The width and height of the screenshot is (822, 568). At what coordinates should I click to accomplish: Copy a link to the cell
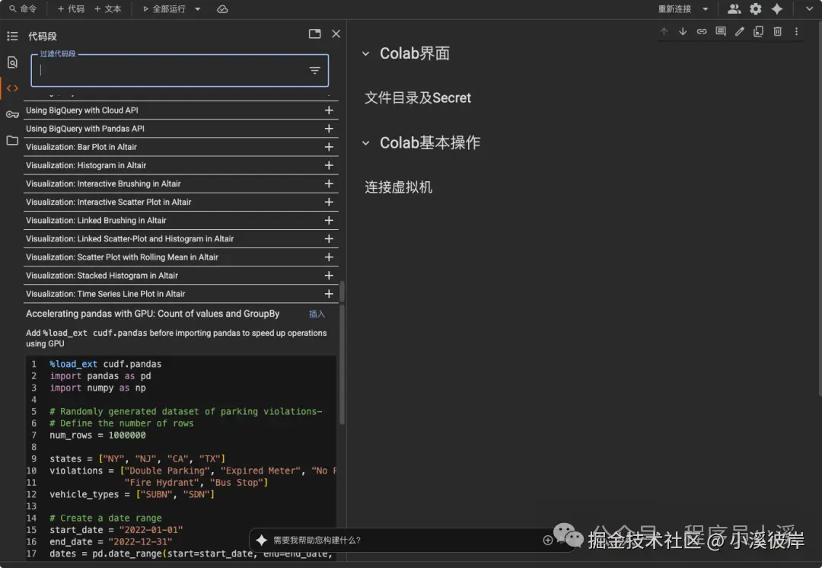point(702,31)
